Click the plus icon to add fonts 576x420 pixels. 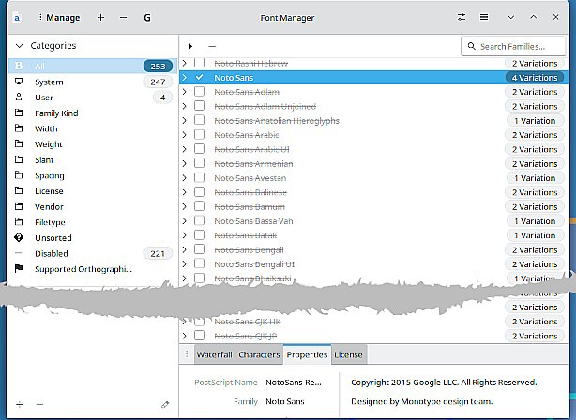[100, 17]
